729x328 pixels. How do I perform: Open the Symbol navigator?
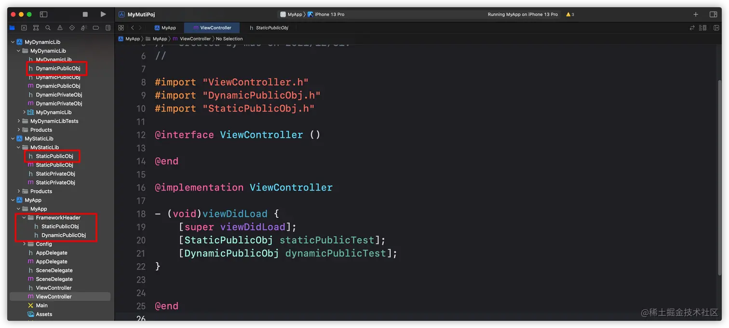pos(36,28)
